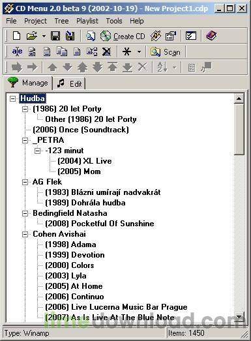The image size is (251, 341).
Task: Collapse the -123 minut node
Action: (x=38, y=151)
